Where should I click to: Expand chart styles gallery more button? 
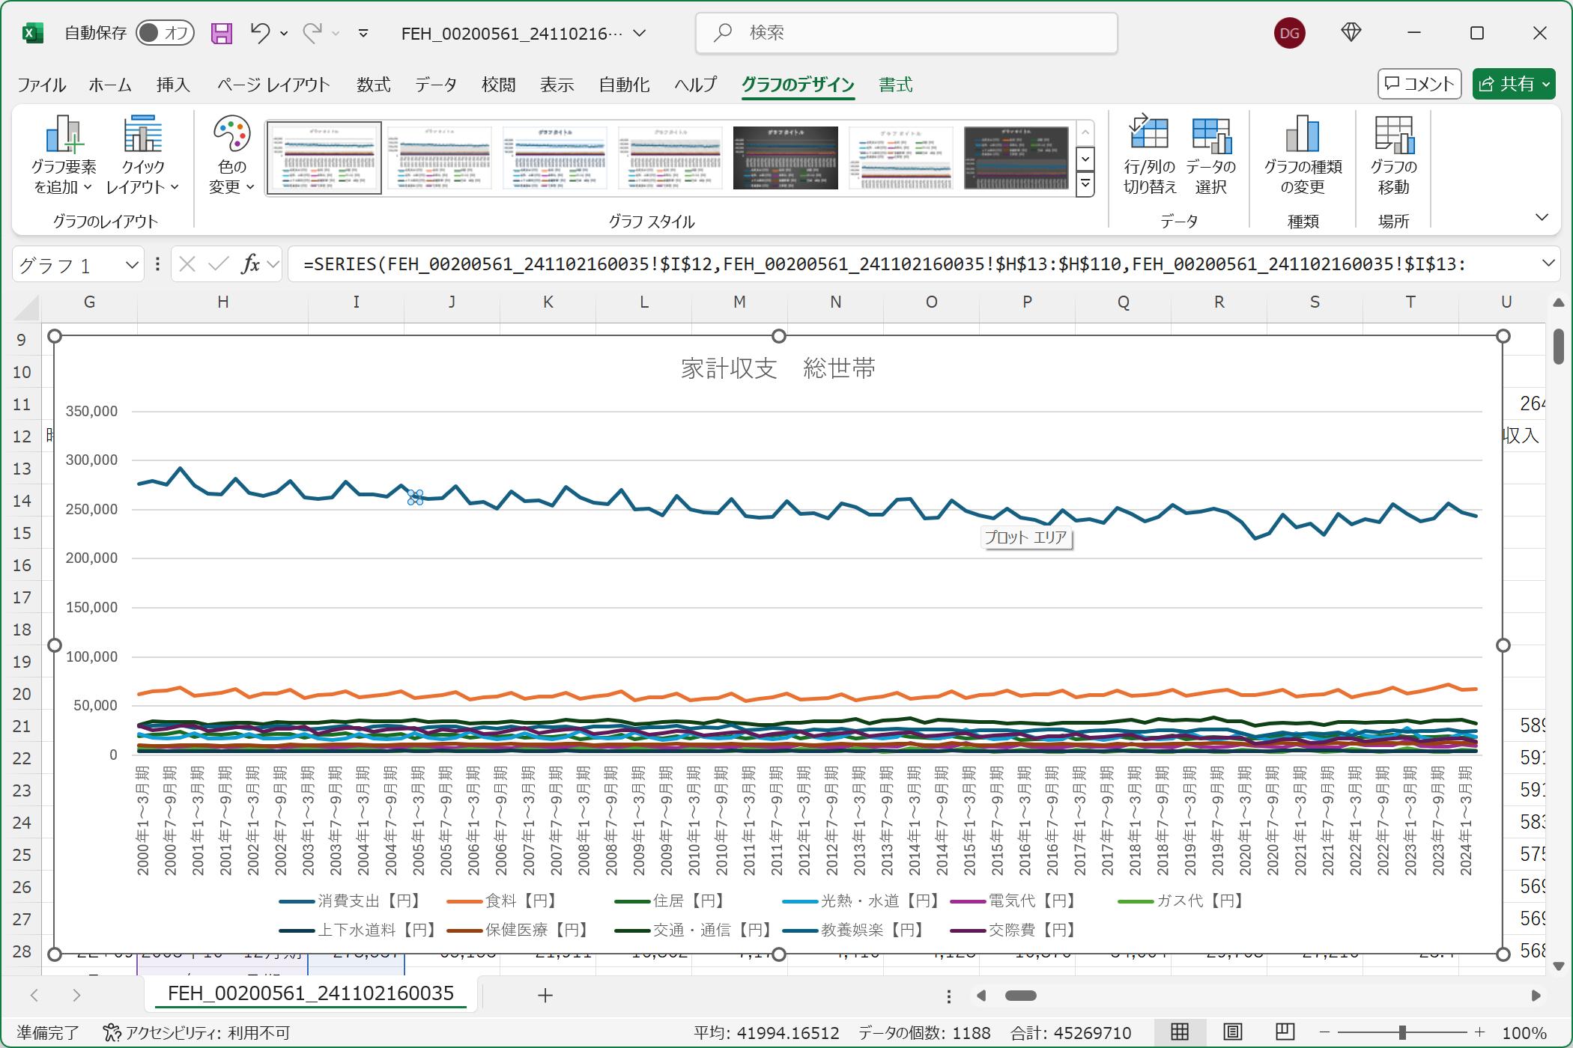[1085, 184]
